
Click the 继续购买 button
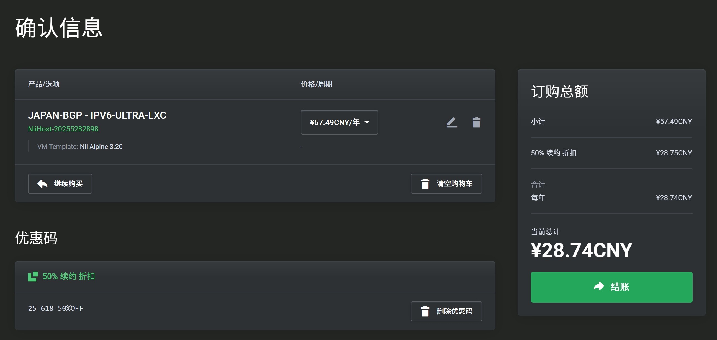60,183
